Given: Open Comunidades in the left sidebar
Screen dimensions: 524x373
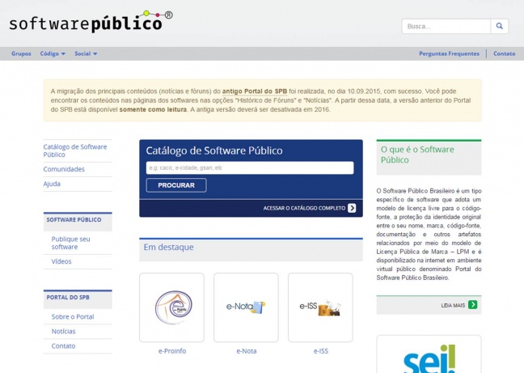Looking at the screenshot, I should tap(64, 169).
